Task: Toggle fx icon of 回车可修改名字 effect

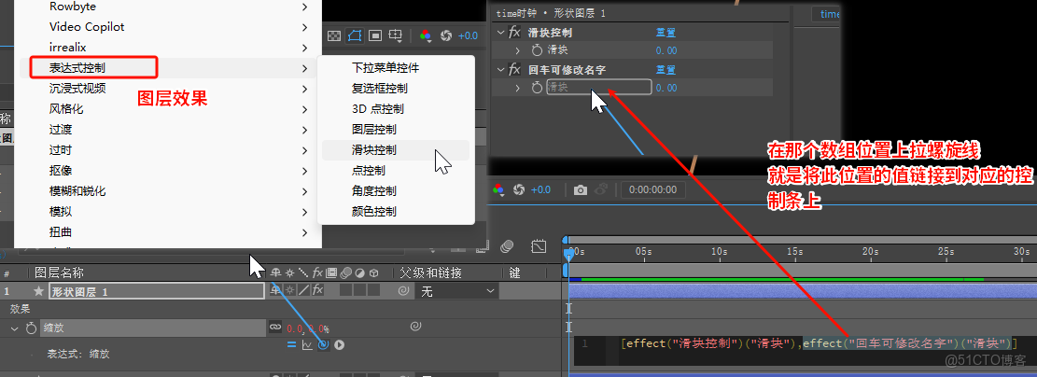Action: point(514,69)
